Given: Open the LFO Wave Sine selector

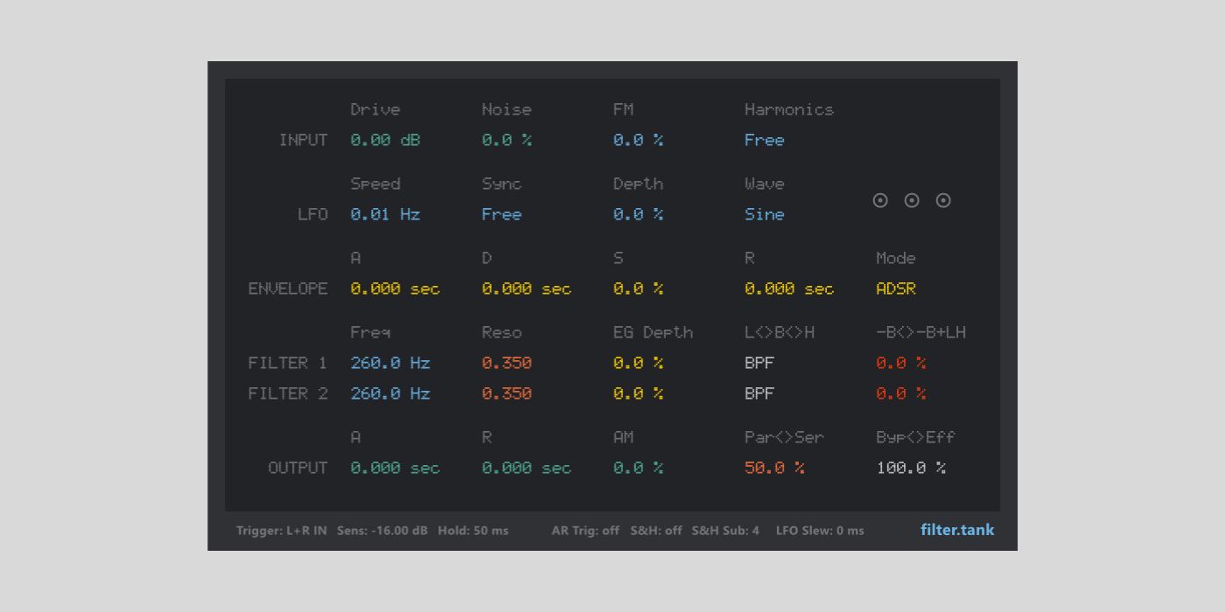Looking at the screenshot, I should coord(764,214).
